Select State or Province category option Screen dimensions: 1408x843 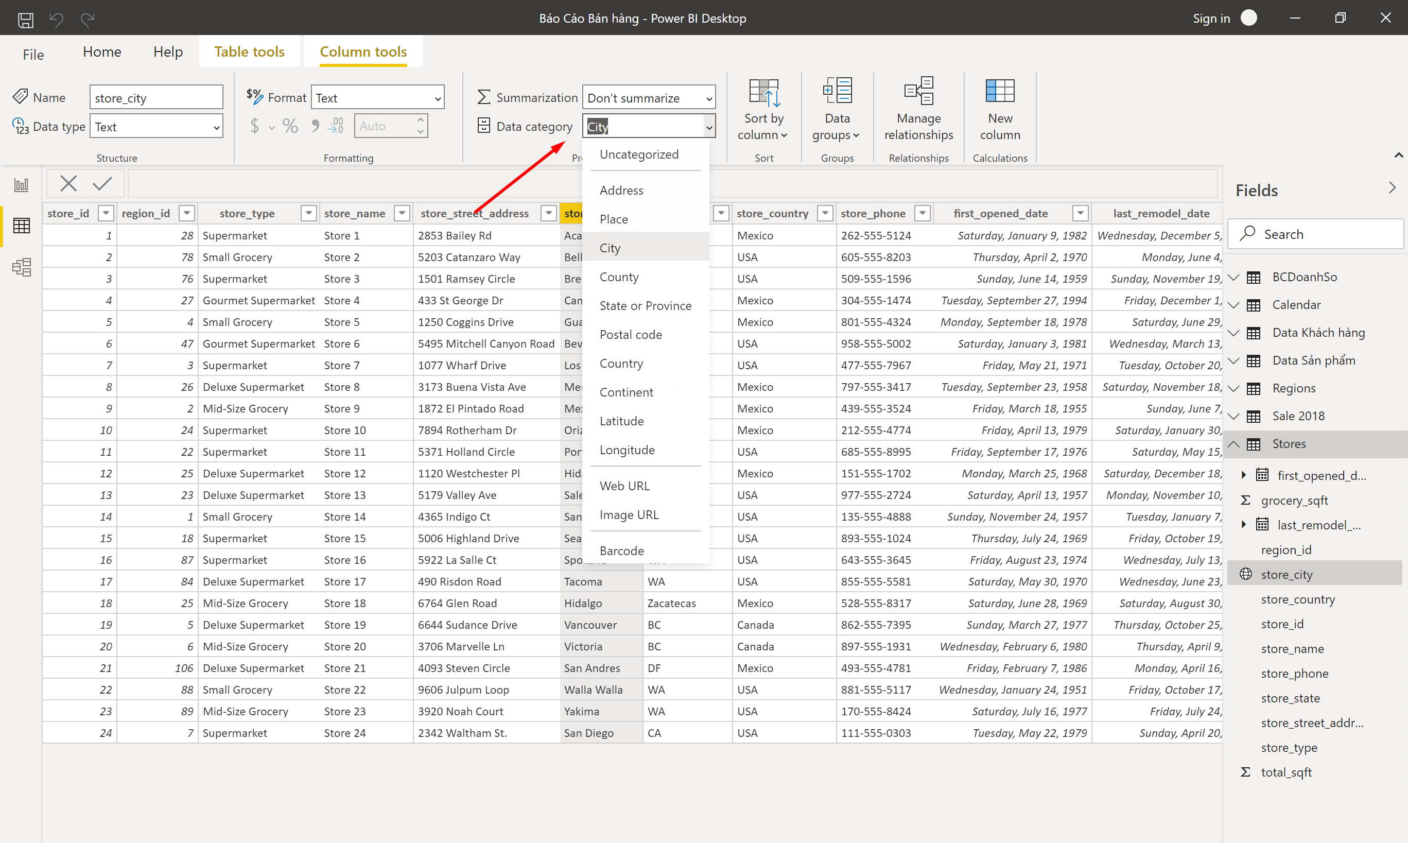646,305
